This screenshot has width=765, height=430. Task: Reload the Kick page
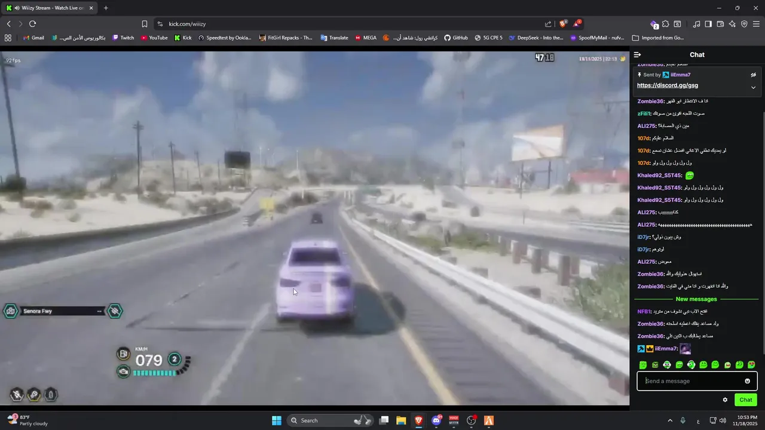point(32,24)
